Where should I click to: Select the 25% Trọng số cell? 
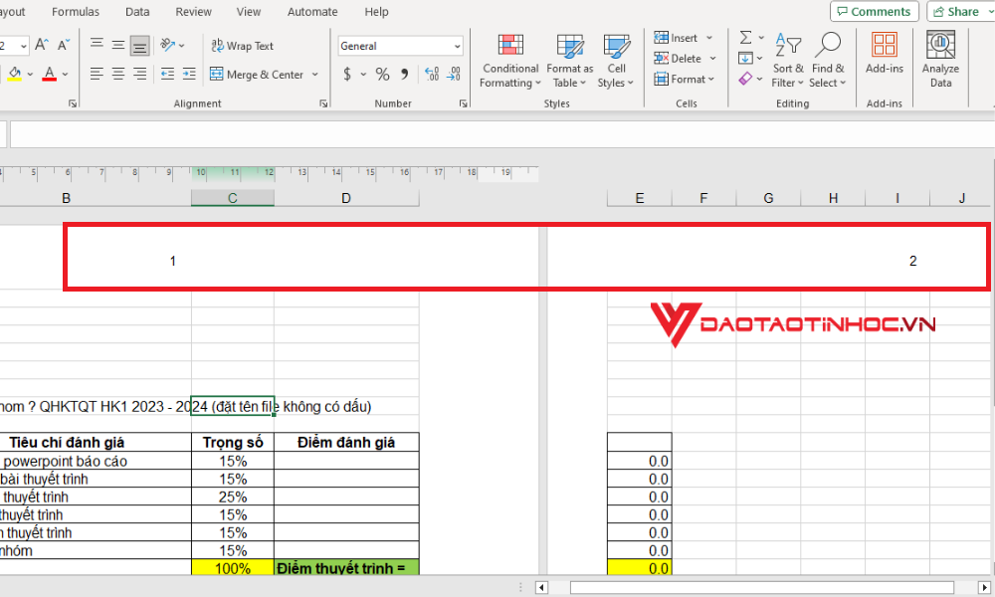[233, 497]
